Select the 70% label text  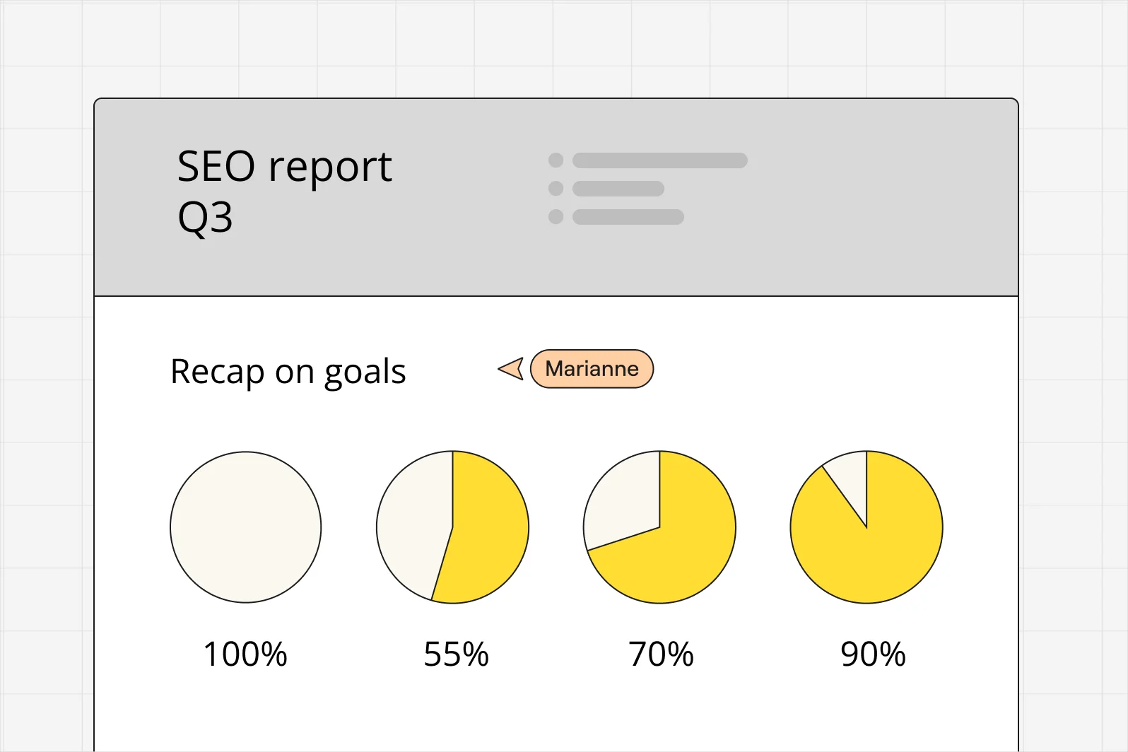click(661, 654)
